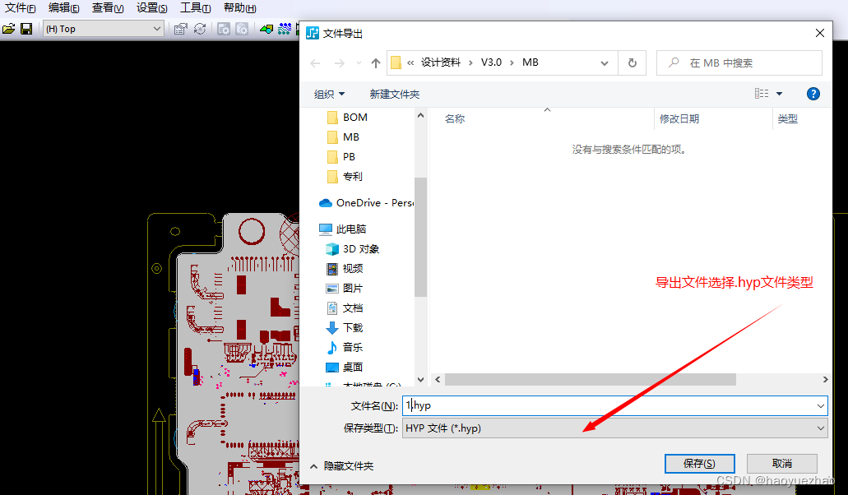Screen dimensions: 848x495
Task: Click V3.0 in the address path
Action: coord(491,62)
